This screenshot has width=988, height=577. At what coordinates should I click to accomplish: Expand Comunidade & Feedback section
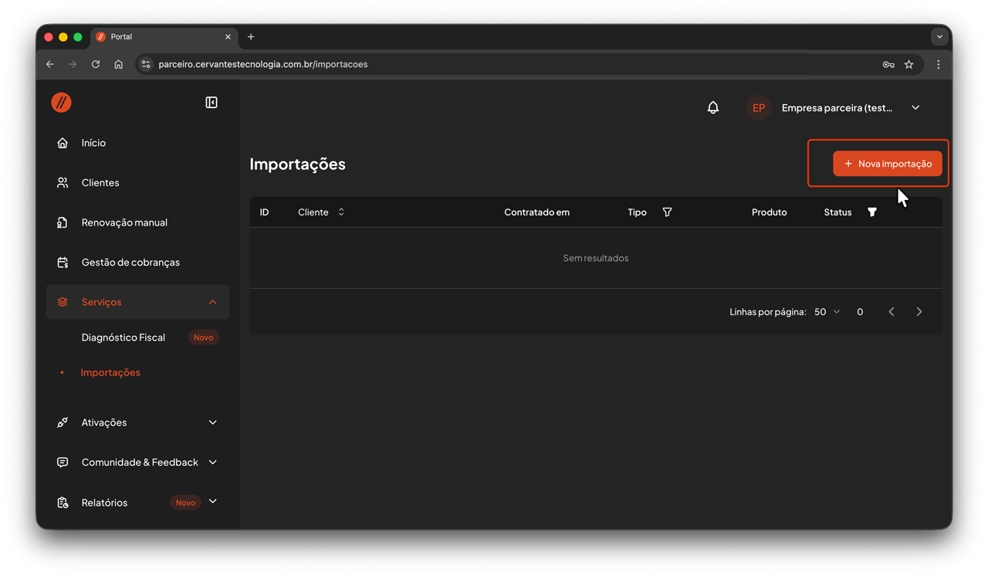(x=212, y=463)
